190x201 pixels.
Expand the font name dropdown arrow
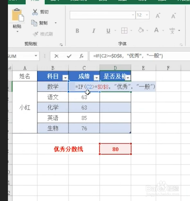(x=133, y=15)
